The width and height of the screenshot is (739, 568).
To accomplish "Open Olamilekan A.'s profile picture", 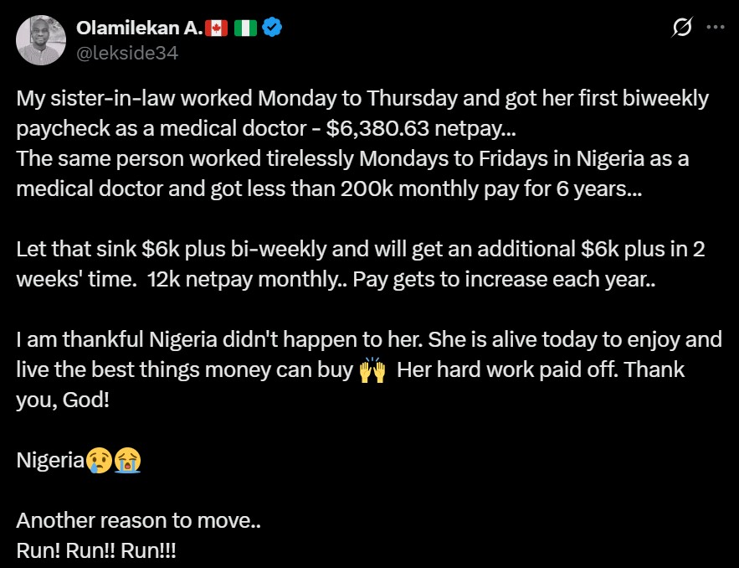I will [43, 40].
